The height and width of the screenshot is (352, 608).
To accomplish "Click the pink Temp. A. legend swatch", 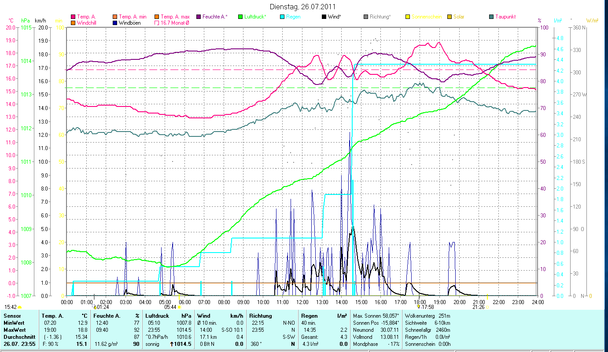I will tap(73, 17).
